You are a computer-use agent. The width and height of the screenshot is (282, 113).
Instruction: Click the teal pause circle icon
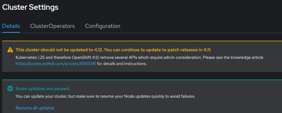pyautogui.click(x=10, y=89)
